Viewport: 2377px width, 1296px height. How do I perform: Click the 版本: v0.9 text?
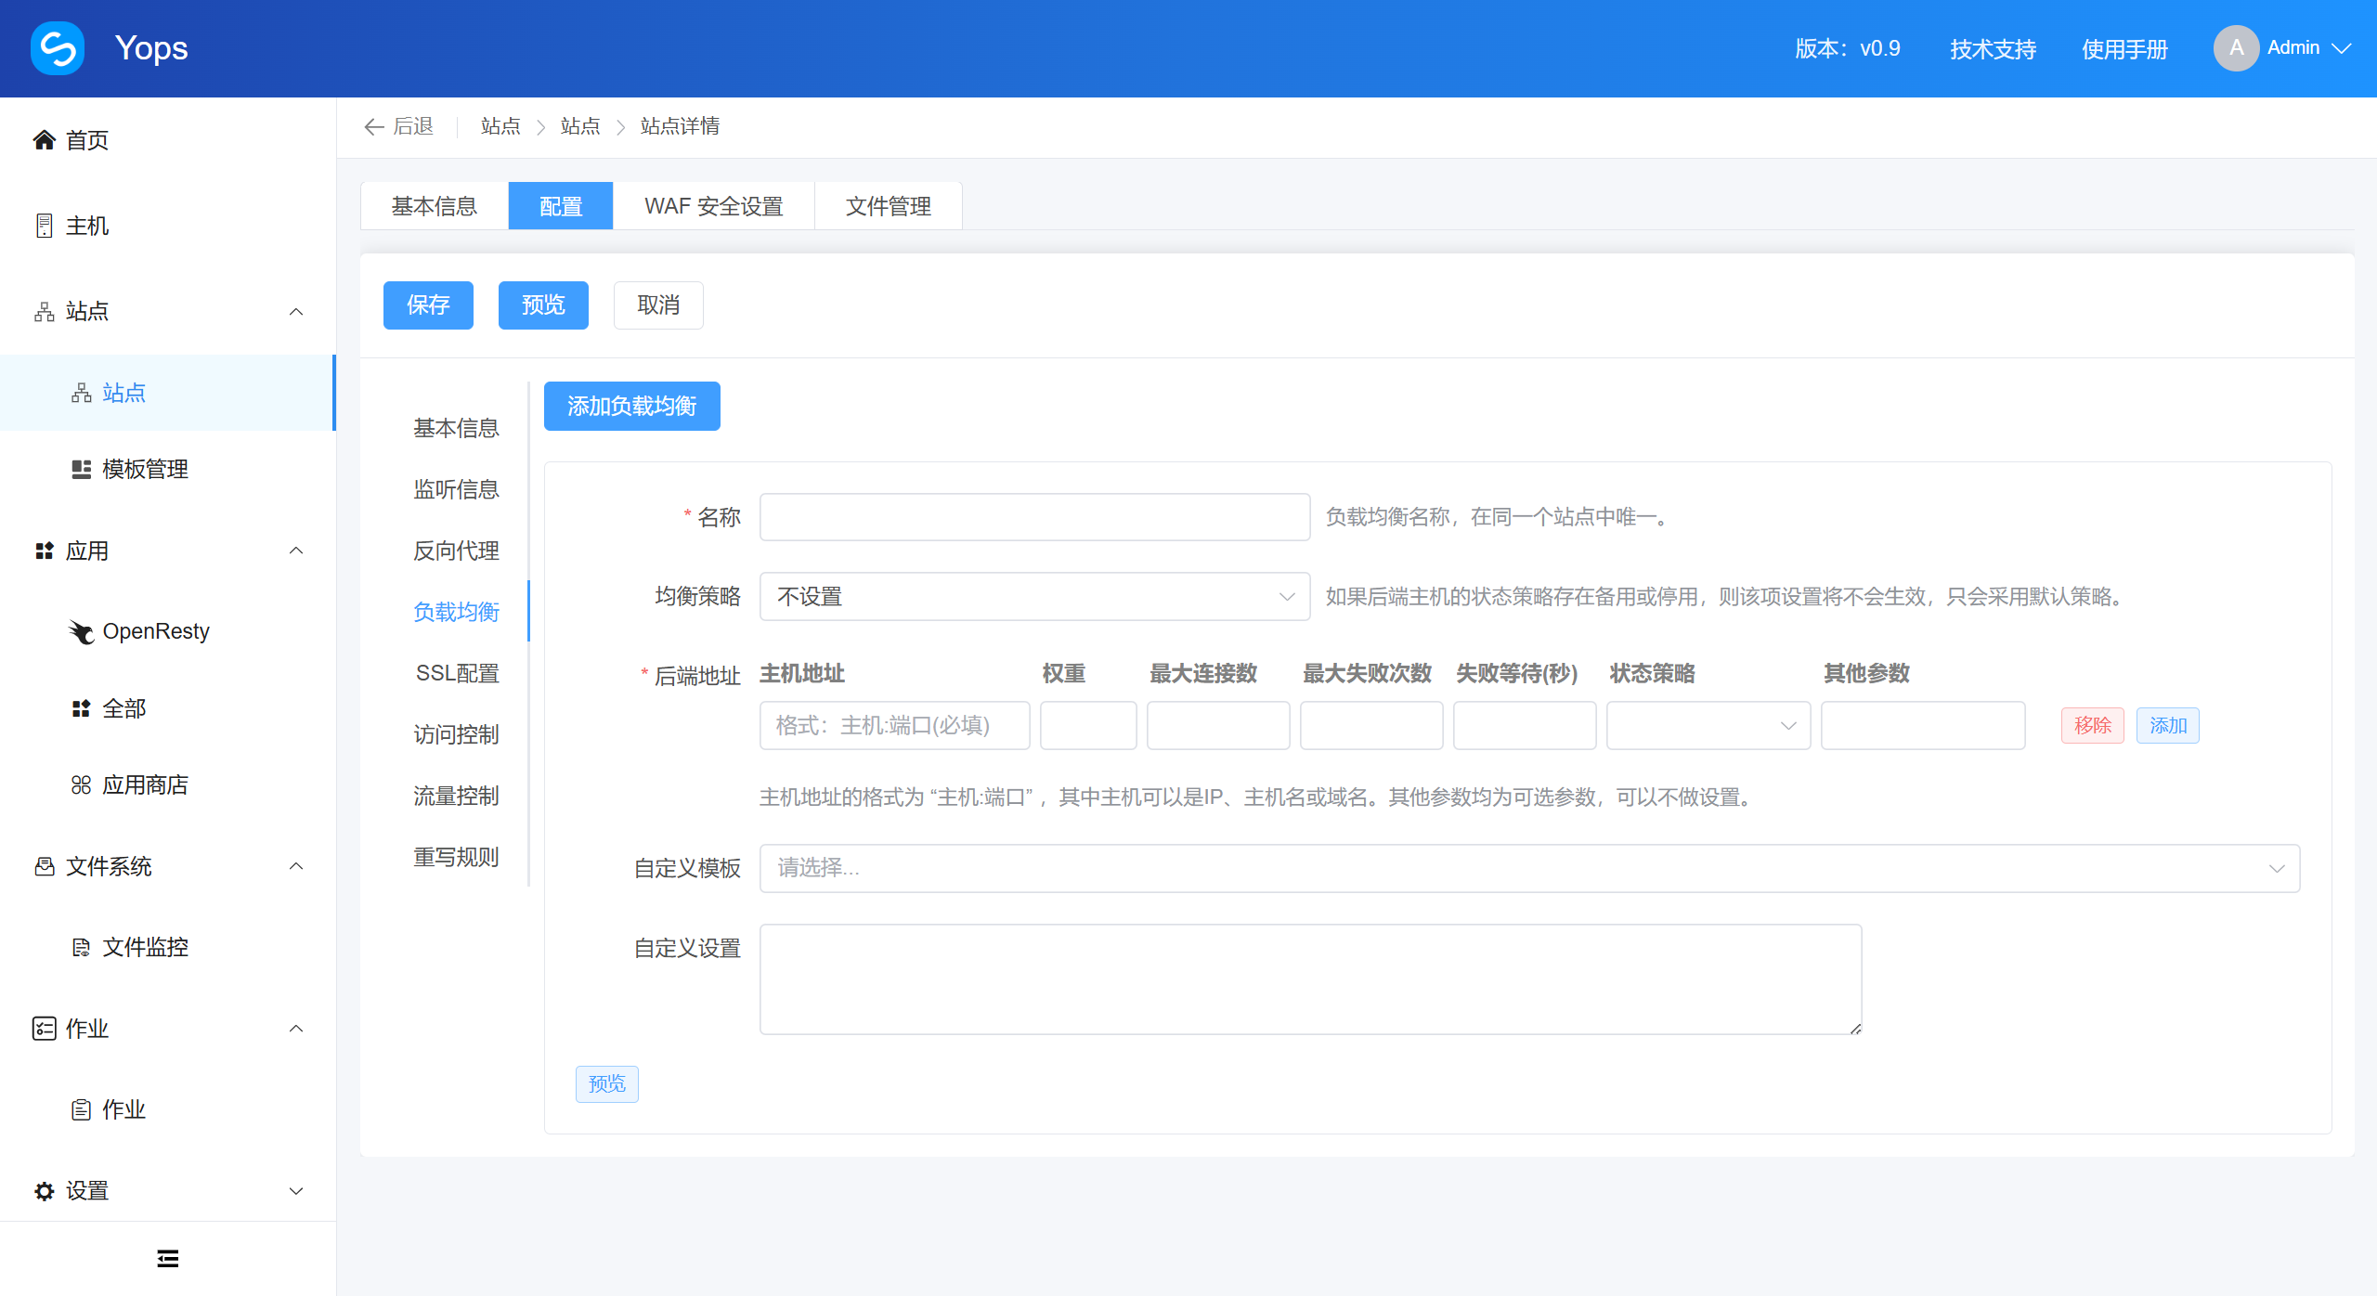[1848, 48]
